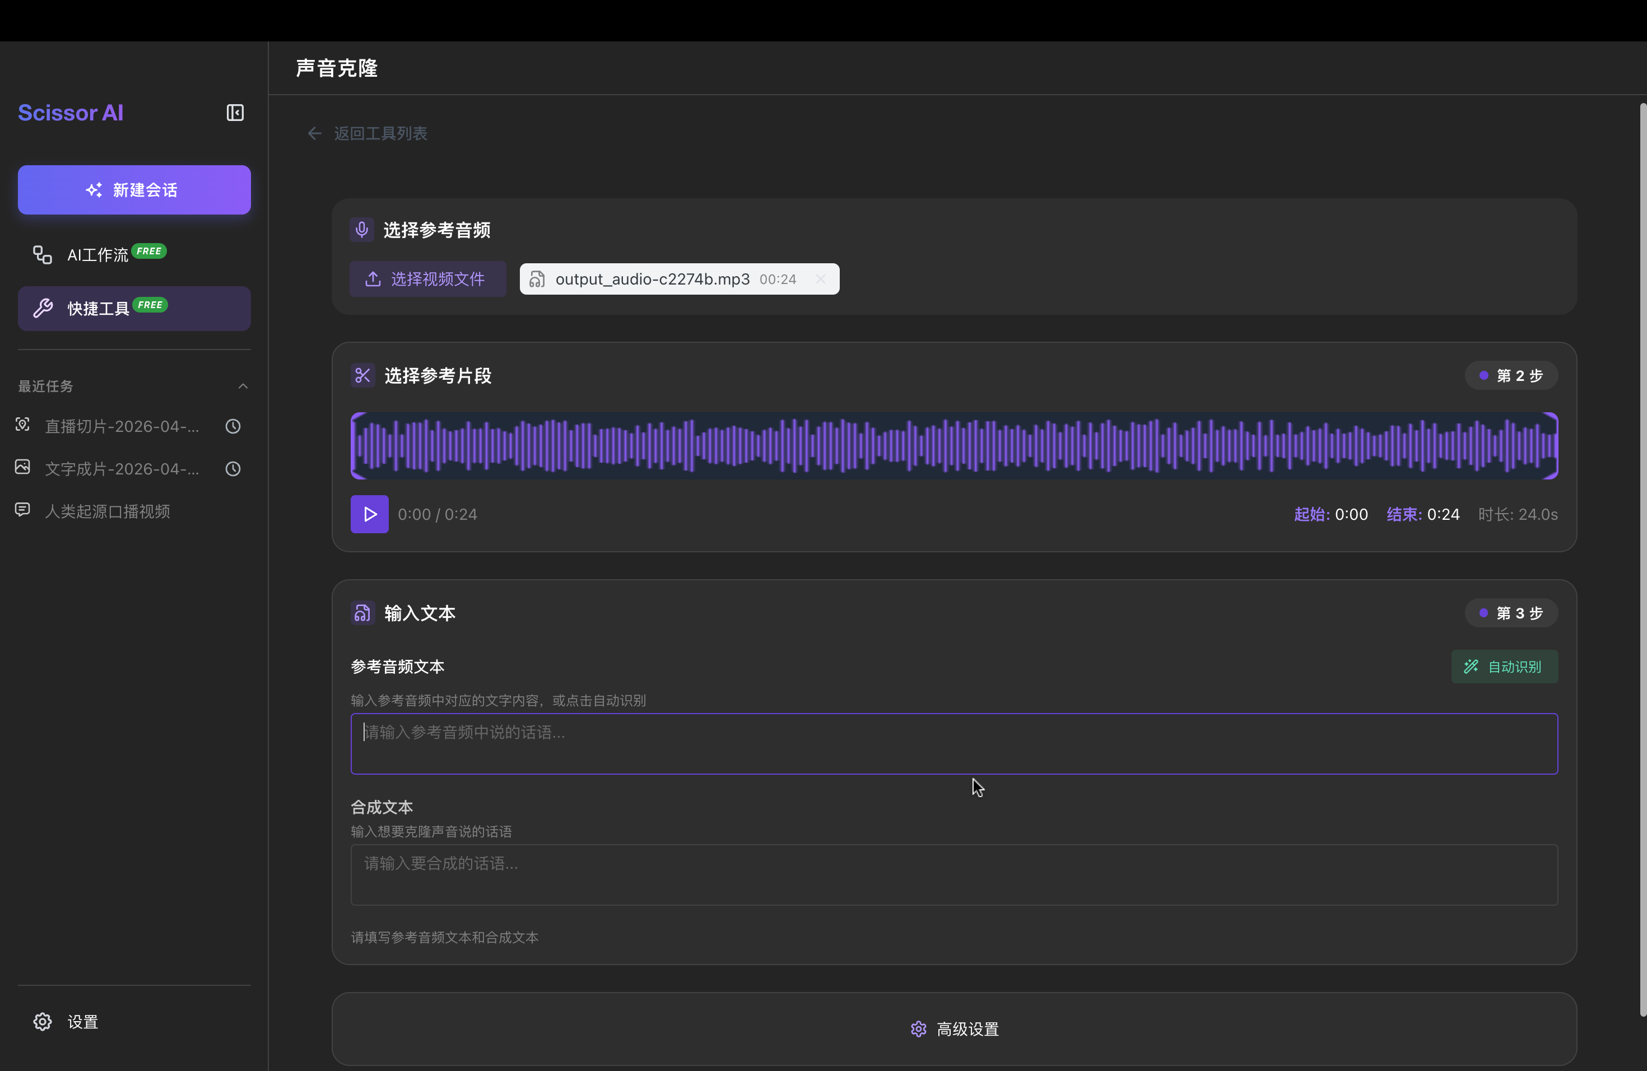Click the chat icon beside 人类起源口播视频
Viewport: 1647px width, 1071px height.
click(x=21, y=510)
